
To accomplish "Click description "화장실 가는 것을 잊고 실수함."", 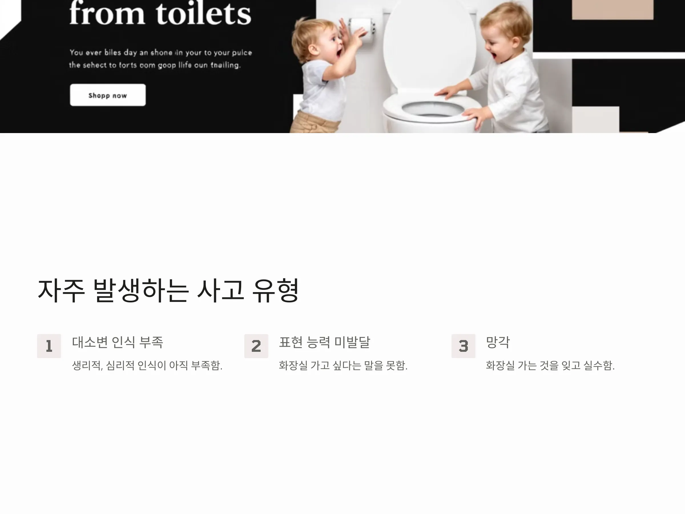I will coord(550,366).
